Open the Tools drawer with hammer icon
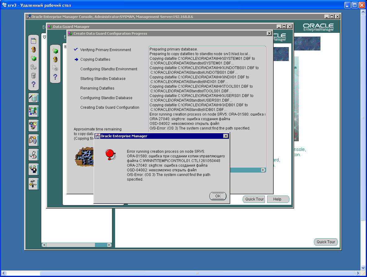The width and height of the screenshot is (367, 277). tap(34, 184)
